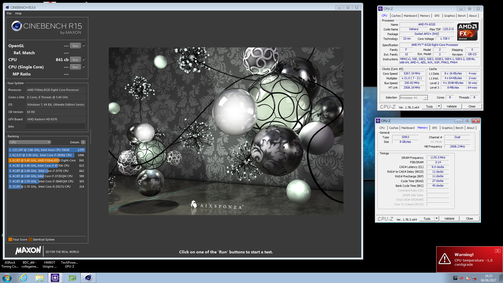The width and height of the screenshot is (503, 283).
Task: Open Graphics tab in top CPU-Z window
Action: (449, 16)
